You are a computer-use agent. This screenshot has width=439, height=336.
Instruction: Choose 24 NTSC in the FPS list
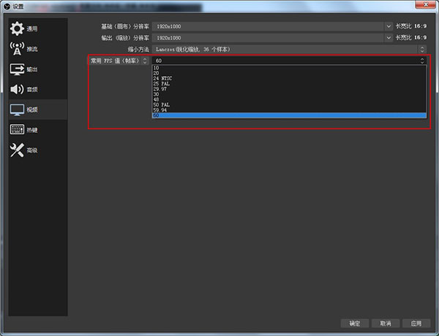(x=289, y=79)
